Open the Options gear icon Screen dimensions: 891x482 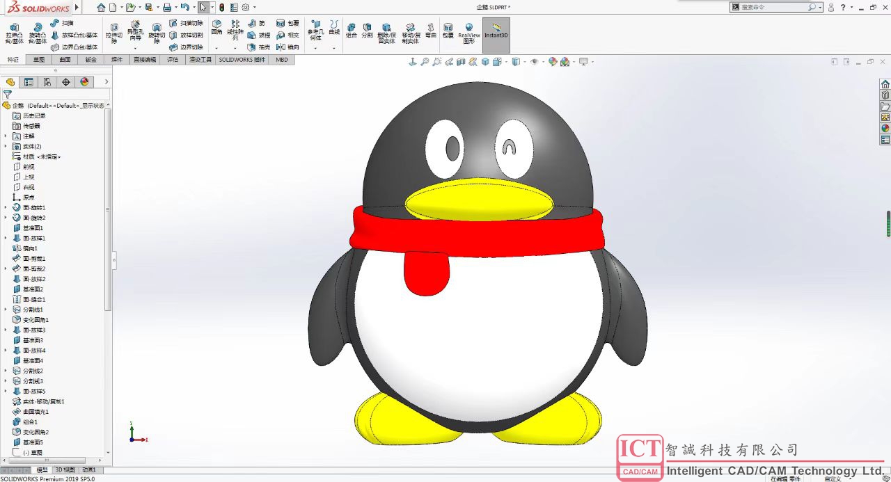245,7
